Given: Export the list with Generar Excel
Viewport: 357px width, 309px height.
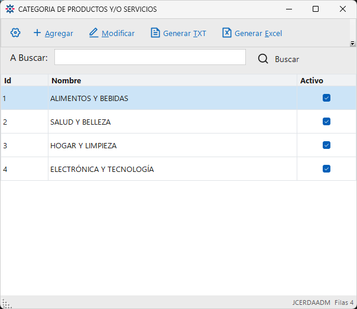Looking at the screenshot, I should [x=252, y=33].
